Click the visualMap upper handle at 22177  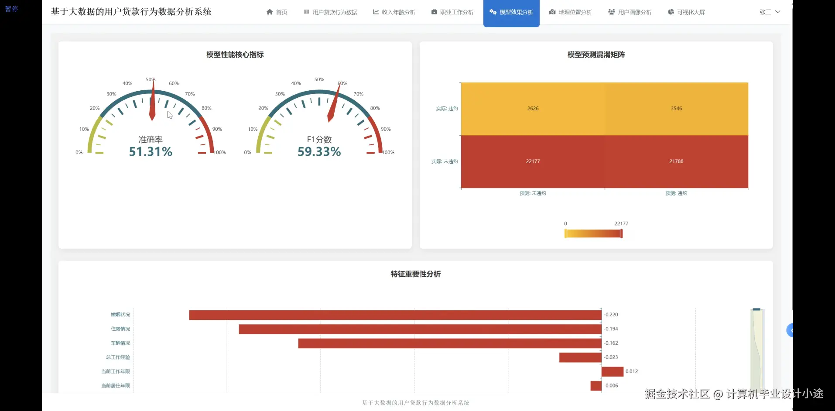(621, 233)
